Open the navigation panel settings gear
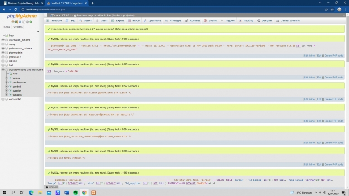 (27, 22)
